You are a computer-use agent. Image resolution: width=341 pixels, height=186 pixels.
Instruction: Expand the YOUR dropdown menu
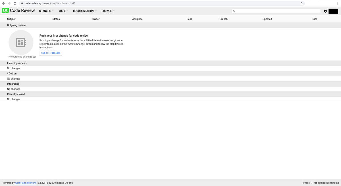tap(62, 11)
